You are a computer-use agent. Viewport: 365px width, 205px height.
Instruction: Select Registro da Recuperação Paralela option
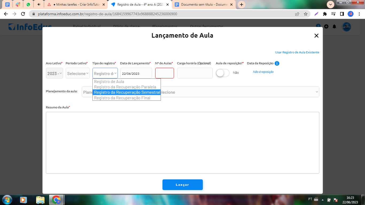pyautogui.click(x=127, y=87)
